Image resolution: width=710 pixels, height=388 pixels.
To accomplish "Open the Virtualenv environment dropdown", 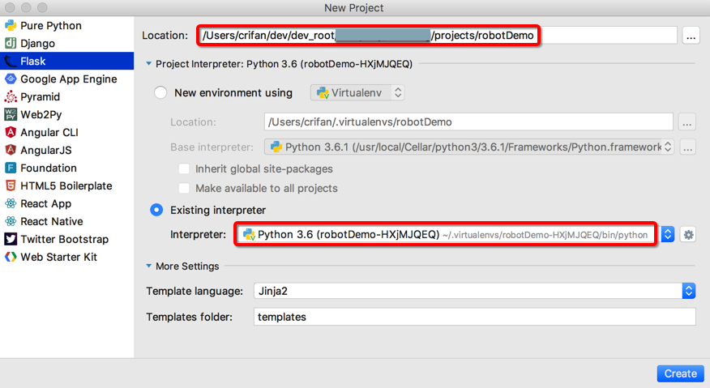I will [357, 93].
